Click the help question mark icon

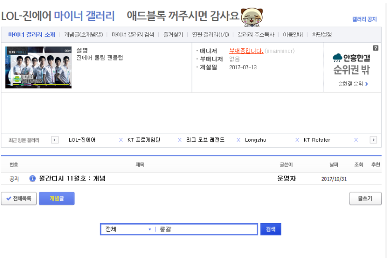pyautogui.click(x=375, y=48)
